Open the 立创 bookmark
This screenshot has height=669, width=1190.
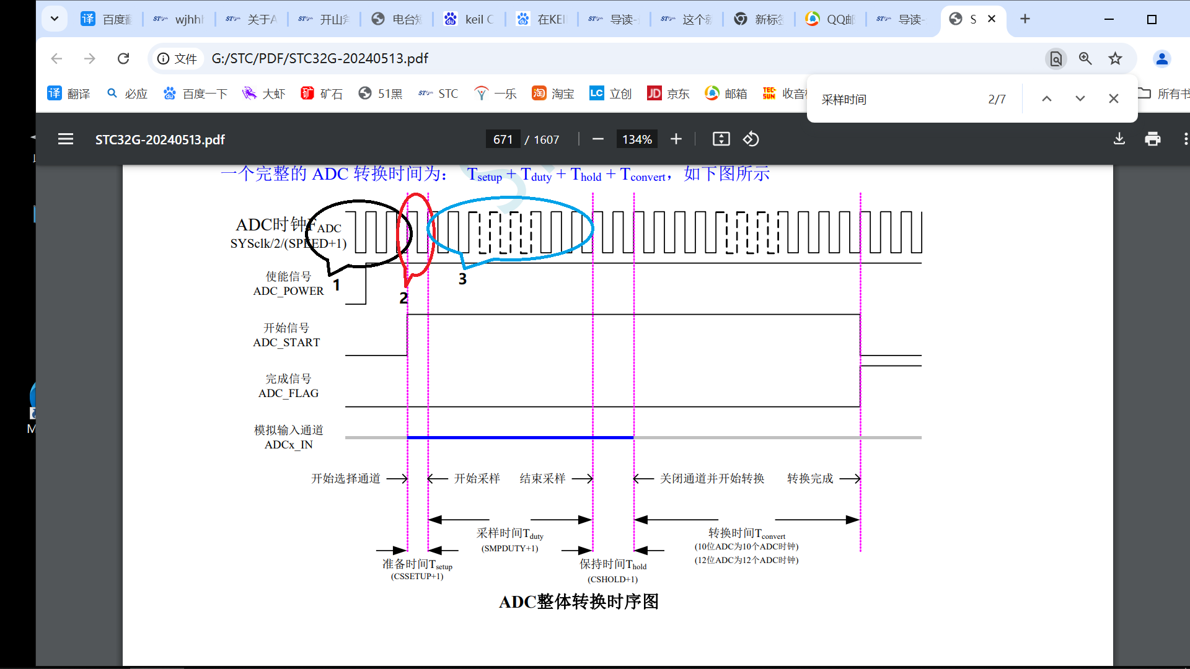(x=610, y=94)
